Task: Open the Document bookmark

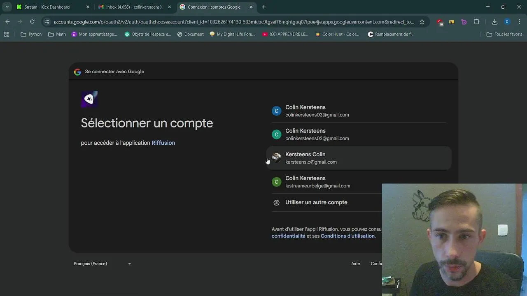Action: click(190, 34)
